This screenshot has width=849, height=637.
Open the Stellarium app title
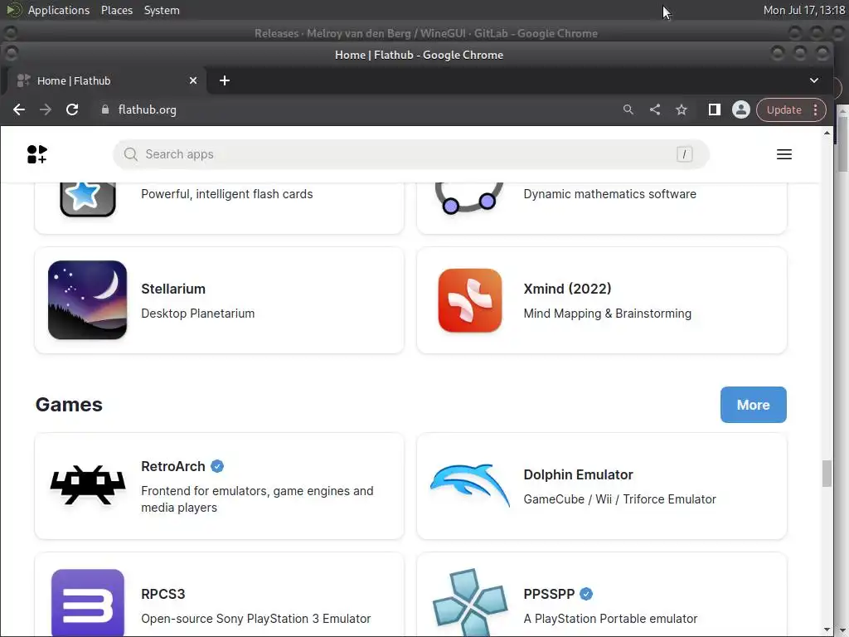click(x=173, y=289)
